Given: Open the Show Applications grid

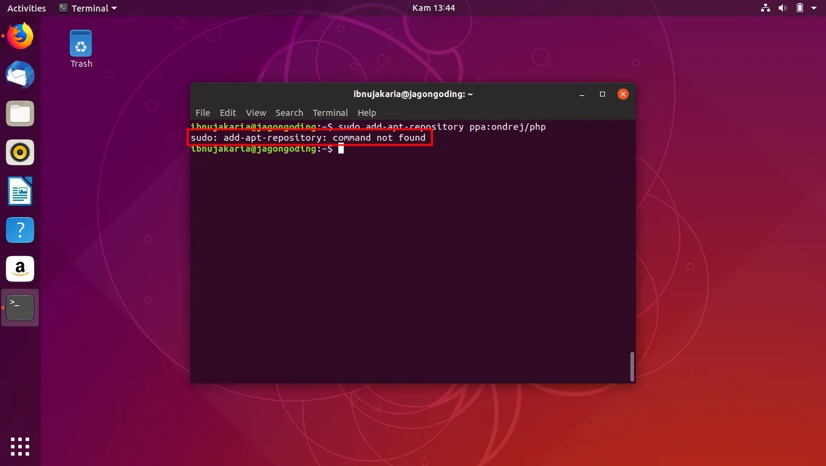Looking at the screenshot, I should point(20,447).
